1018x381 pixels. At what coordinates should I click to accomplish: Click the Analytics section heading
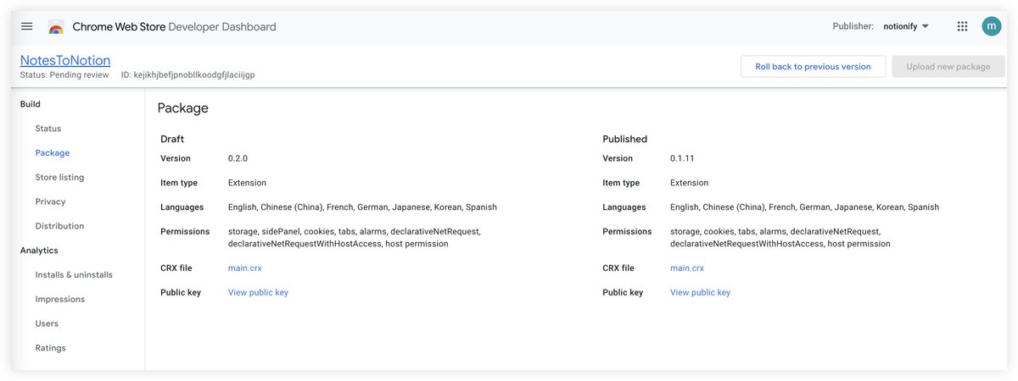coord(39,251)
